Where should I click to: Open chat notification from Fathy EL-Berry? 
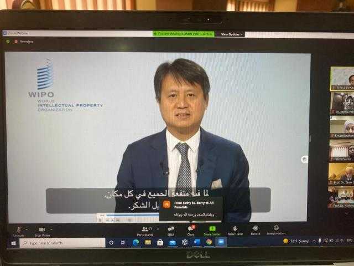tap(191, 209)
